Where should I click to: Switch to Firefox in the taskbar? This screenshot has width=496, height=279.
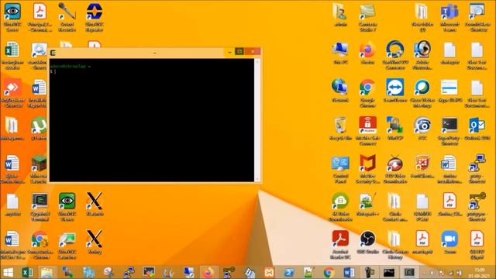point(208,272)
